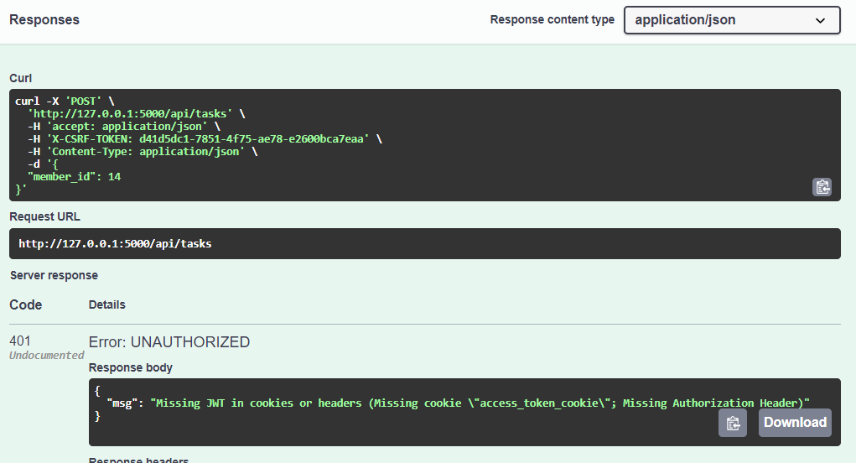Click the member_id line in curl data
Screen dimensions: 856x463
[x=74, y=177]
